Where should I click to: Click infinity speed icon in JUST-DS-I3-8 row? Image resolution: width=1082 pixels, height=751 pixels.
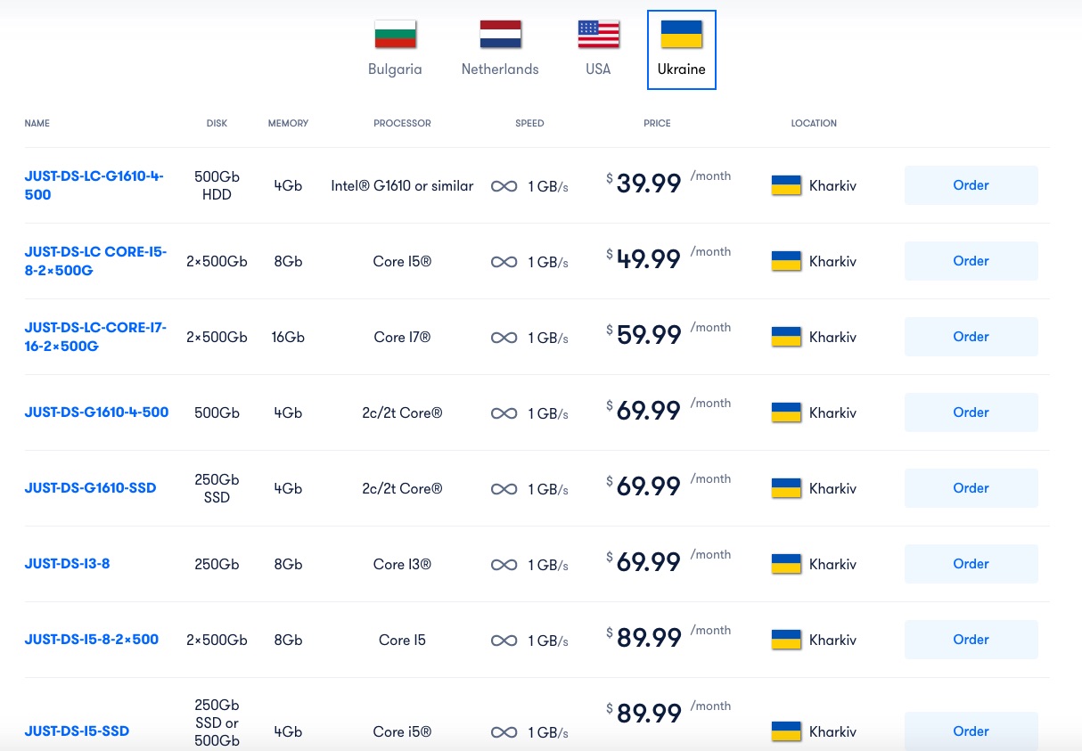(504, 565)
